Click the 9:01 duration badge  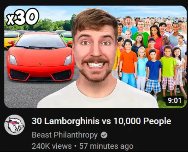[x=175, y=101]
